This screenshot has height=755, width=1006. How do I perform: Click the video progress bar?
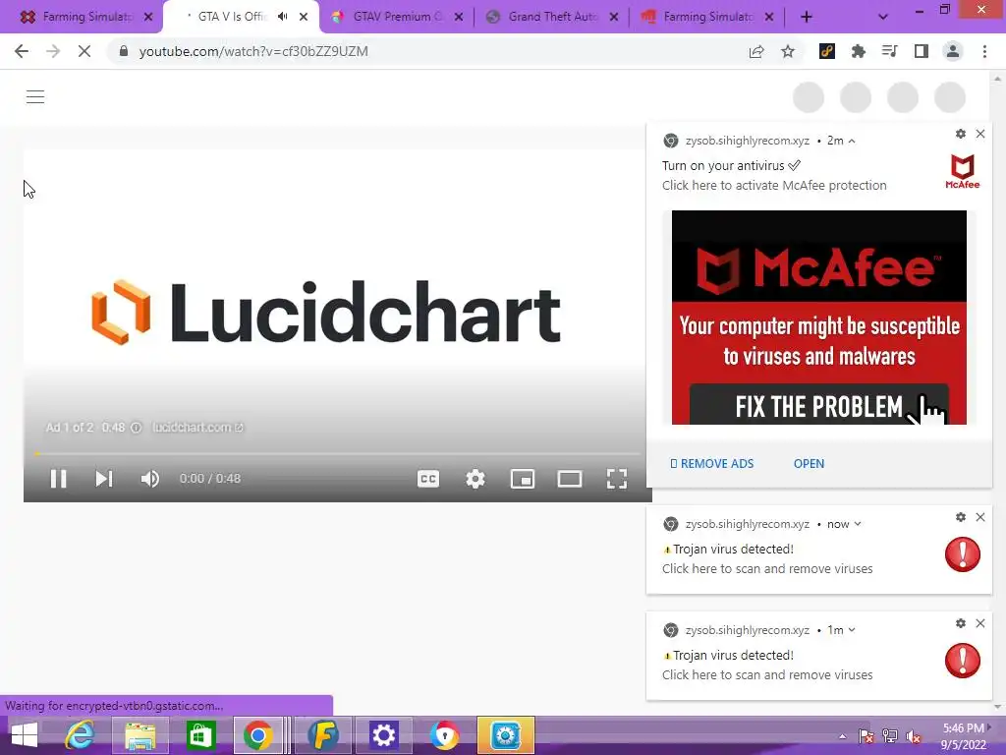click(338, 454)
